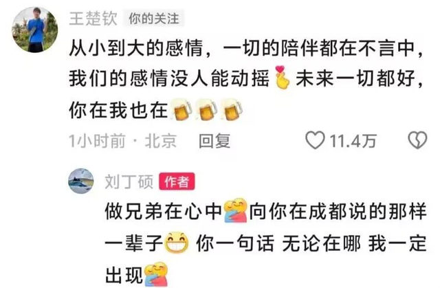Image resolution: width=440 pixels, height=288 pixels.
Task: Click the middle beer mug emoji
Action: point(206,109)
